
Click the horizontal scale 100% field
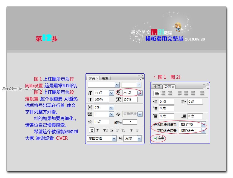pos(130,99)
